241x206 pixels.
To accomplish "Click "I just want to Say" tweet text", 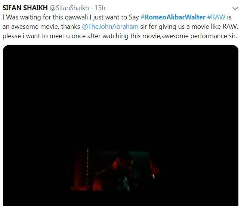I will (x=114, y=17).
